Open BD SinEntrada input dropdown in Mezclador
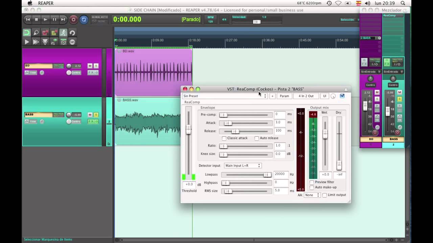This screenshot has width=433, height=243. click(x=371, y=72)
